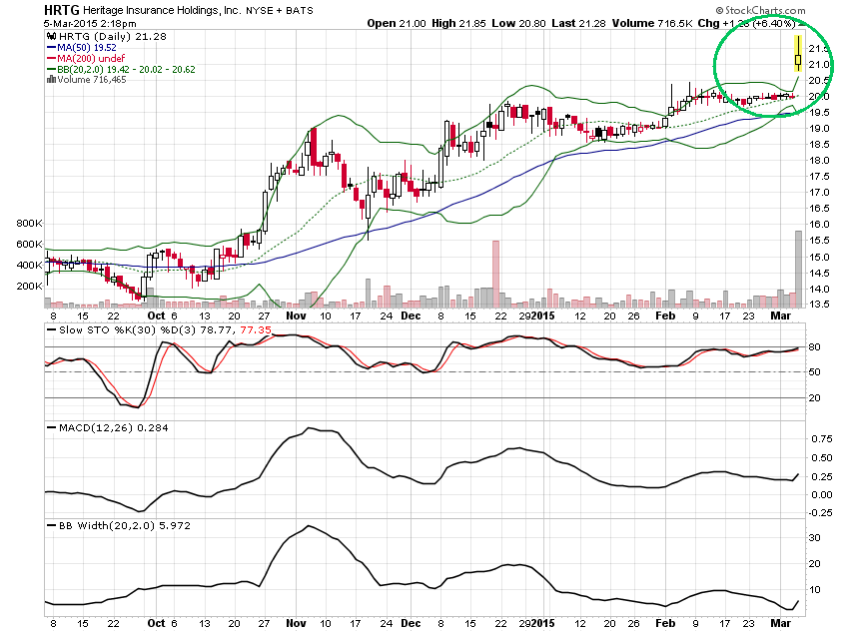Click the 18.0 price axis label
The height and width of the screenshot is (632, 849).
[x=819, y=160]
